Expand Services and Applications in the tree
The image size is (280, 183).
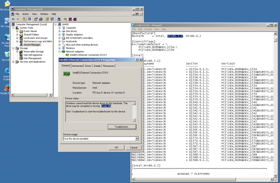(13, 62)
